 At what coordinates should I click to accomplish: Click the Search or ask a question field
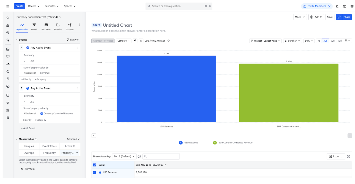click(x=179, y=6)
